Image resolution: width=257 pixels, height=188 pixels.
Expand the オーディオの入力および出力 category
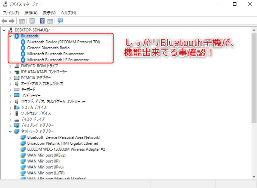click(x=10, y=84)
